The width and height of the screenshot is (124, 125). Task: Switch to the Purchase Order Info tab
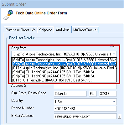click(x=21, y=30)
